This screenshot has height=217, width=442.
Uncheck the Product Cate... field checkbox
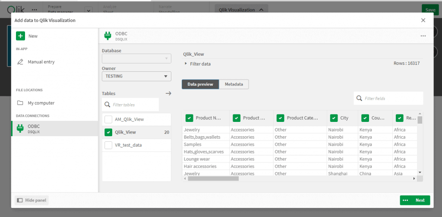[x=280, y=118]
